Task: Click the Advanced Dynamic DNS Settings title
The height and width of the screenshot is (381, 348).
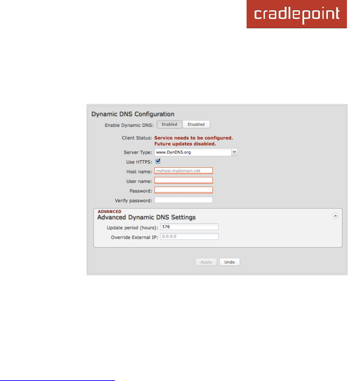Action: (x=146, y=217)
